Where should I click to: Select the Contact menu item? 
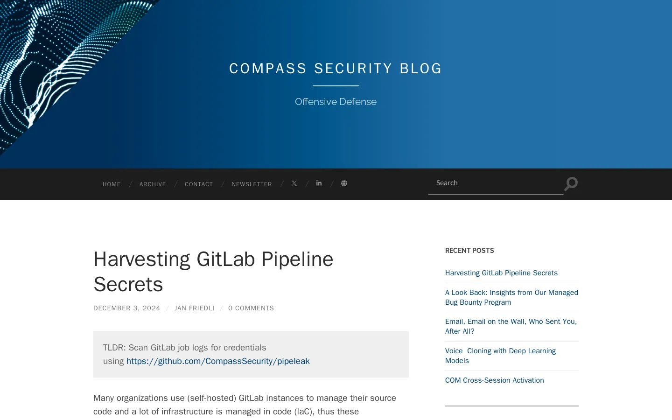[x=199, y=184]
